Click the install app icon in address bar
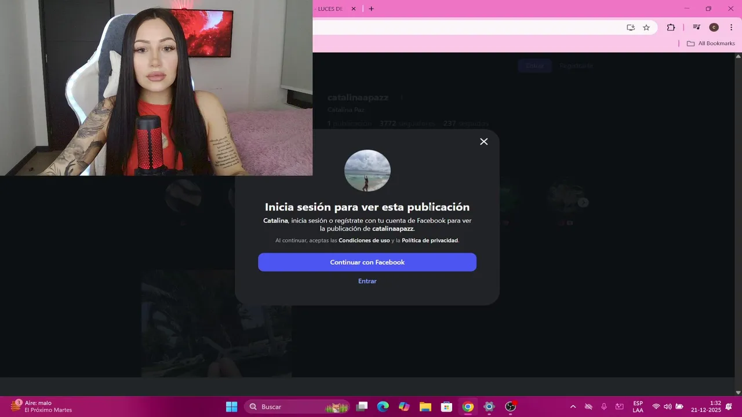The height and width of the screenshot is (417, 742). pyautogui.click(x=631, y=27)
